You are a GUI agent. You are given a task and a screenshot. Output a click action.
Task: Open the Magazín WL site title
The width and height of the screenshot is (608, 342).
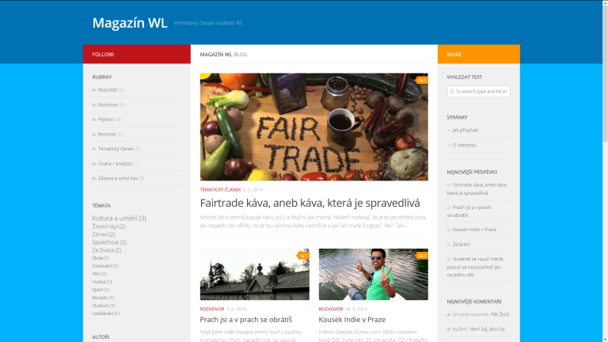click(130, 23)
